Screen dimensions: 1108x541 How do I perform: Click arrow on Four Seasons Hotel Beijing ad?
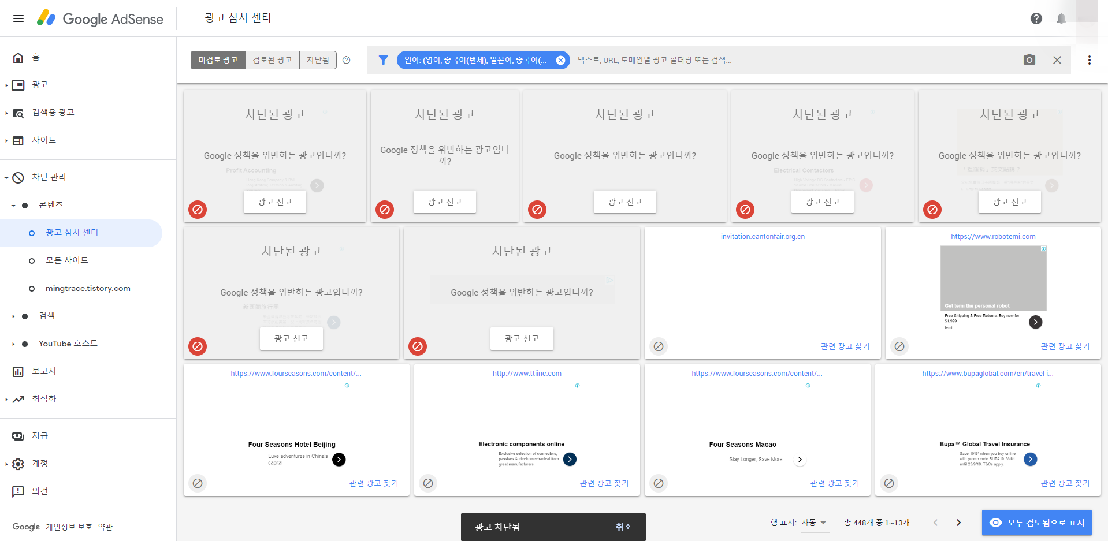click(339, 460)
